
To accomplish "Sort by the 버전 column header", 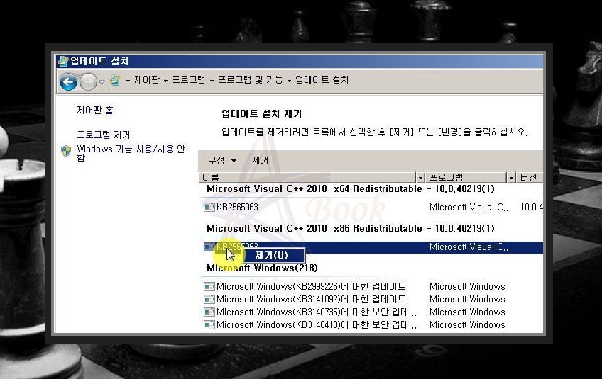I will click(x=530, y=177).
